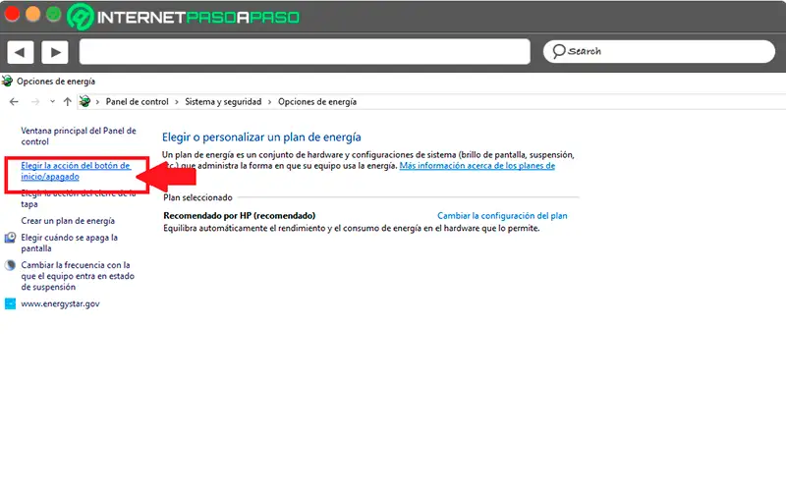Expand the chevron after Panel de control
Screen dimensions: 786x491
click(x=177, y=102)
